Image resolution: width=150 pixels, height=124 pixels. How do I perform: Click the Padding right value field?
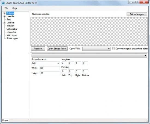78,71
